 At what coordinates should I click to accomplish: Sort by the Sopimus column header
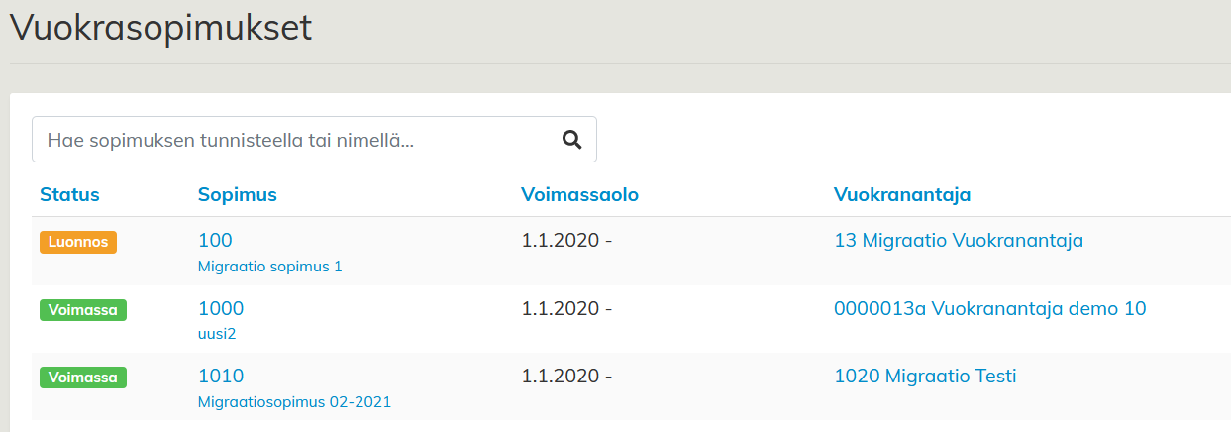click(237, 195)
